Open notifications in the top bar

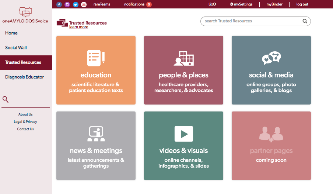click(x=134, y=4)
